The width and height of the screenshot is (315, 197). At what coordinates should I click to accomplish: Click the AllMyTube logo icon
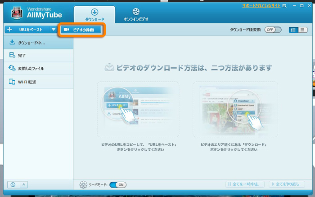tap(17, 13)
